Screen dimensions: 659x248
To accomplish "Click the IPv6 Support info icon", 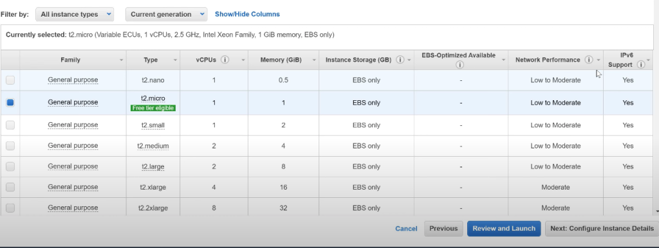I will [x=641, y=65].
